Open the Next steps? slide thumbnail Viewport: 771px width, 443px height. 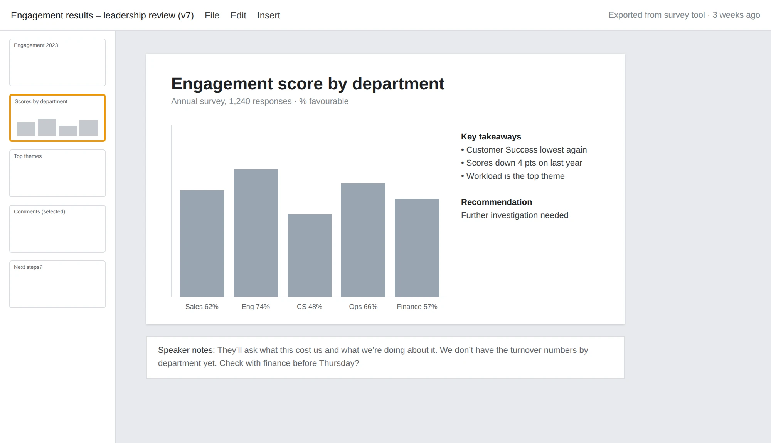[57, 284]
